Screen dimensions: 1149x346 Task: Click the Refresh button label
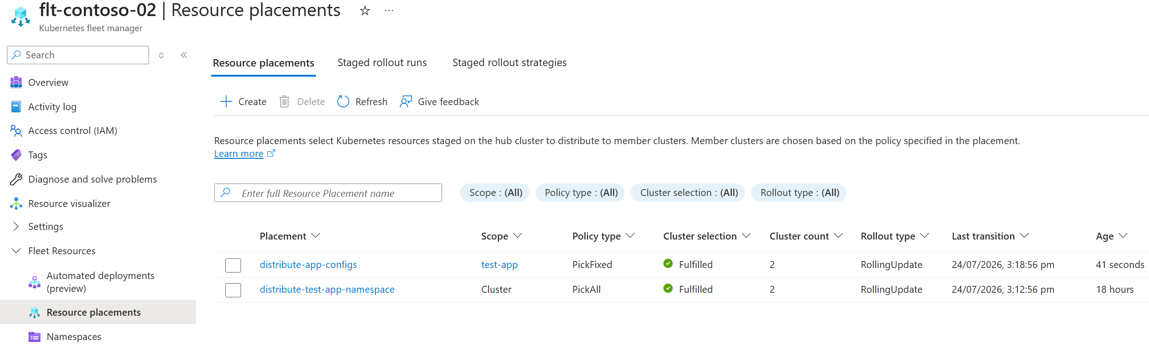click(x=371, y=102)
